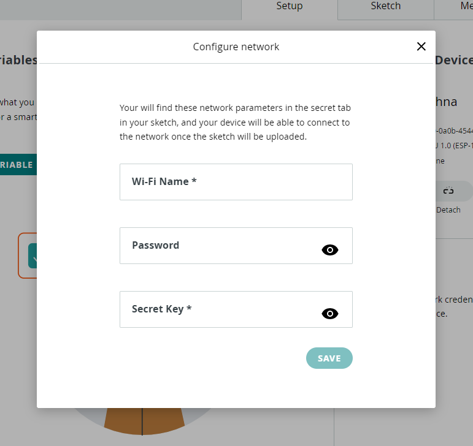The height and width of the screenshot is (446, 473).
Task: Click into the Password field
Action: click(221, 246)
